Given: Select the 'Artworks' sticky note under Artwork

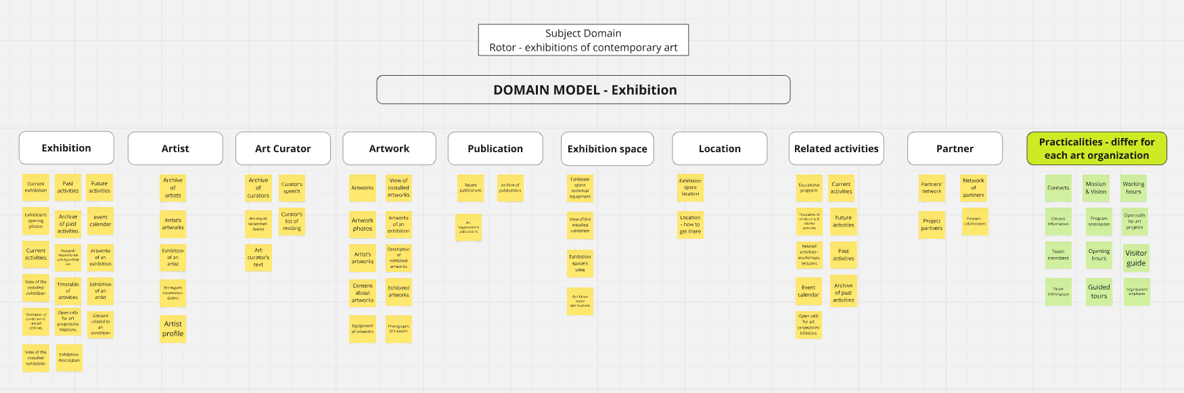Looking at the screenshot, I should (363, 188).
